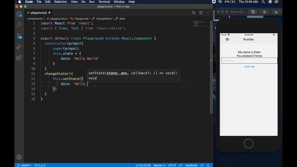Click the simulator rotate toolbar icon
This screenshot has width=297, height=167.
276,12
